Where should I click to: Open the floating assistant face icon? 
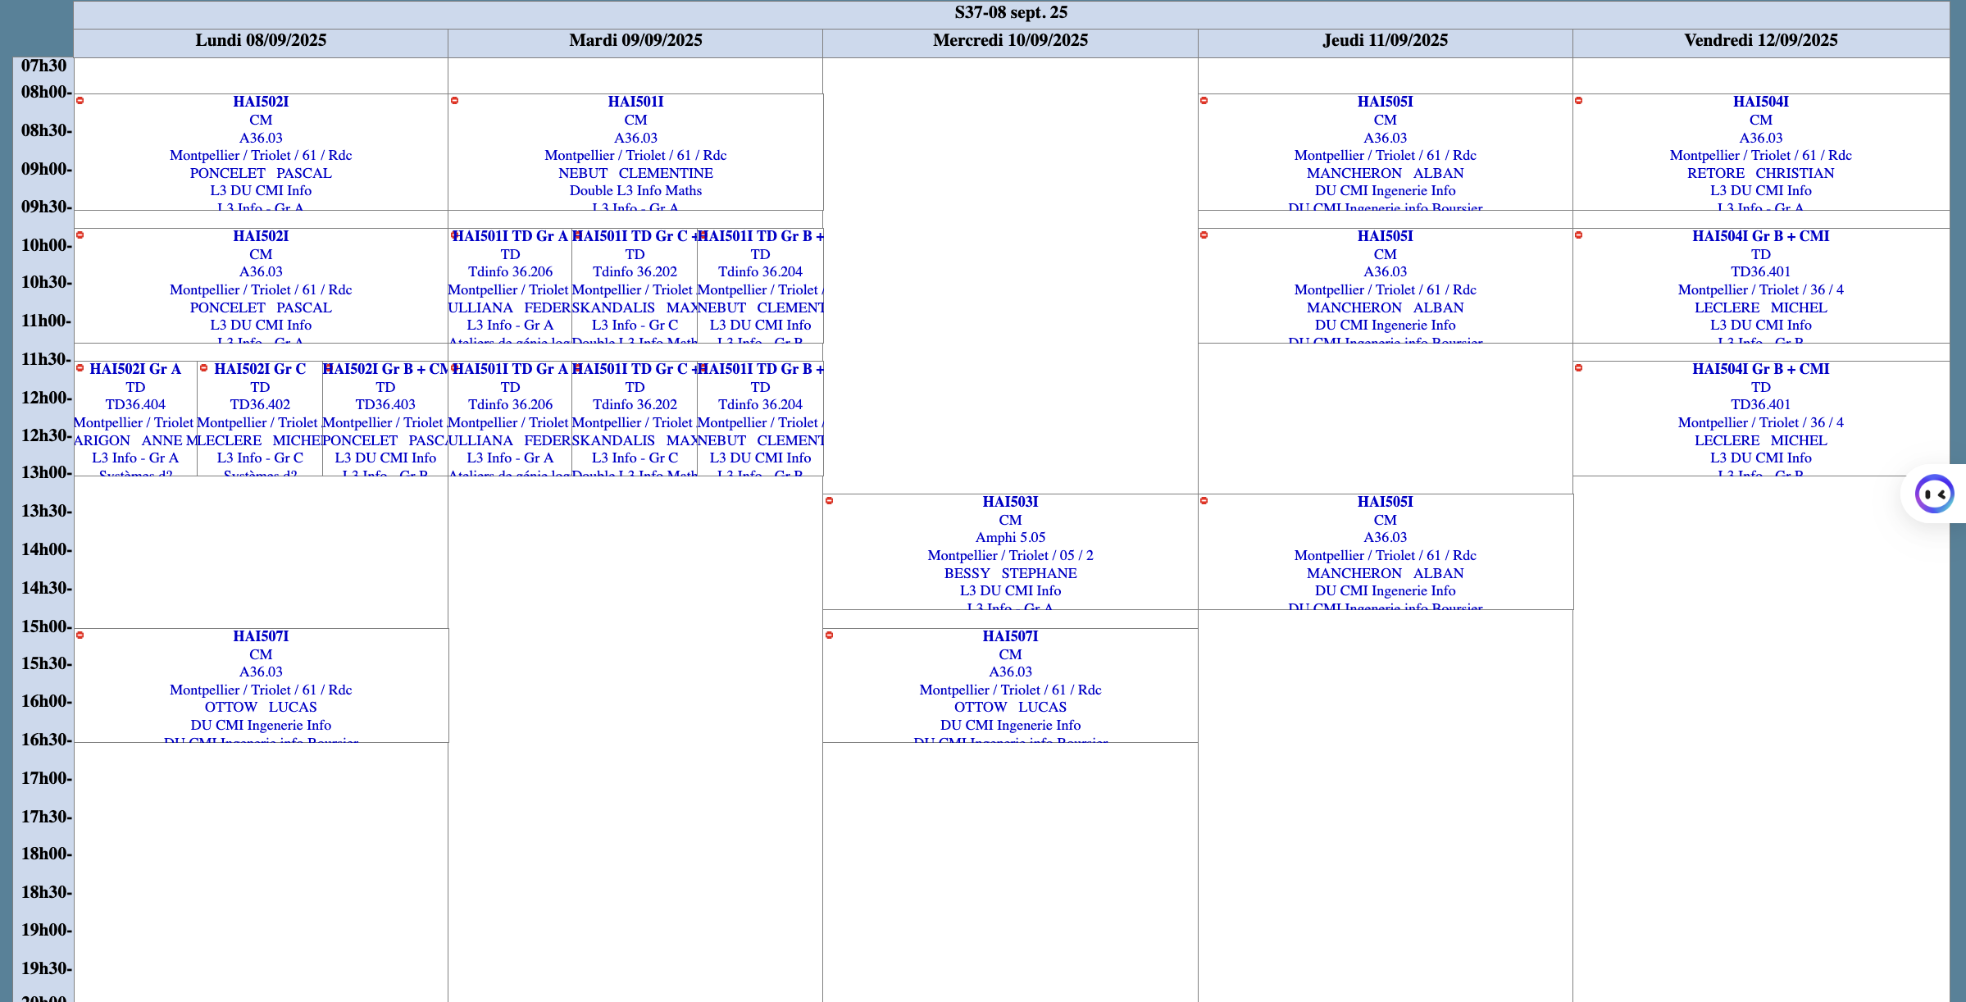coord(1935,494)
